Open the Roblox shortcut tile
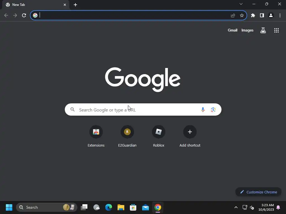This screenshot has height=214, width=286. click(x=159, y=136)
